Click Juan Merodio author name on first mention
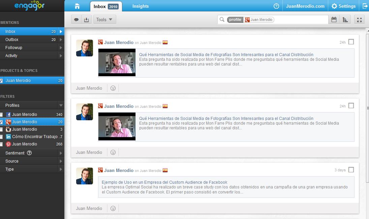This screenshot has width=369, height=219. coord(119,42)
